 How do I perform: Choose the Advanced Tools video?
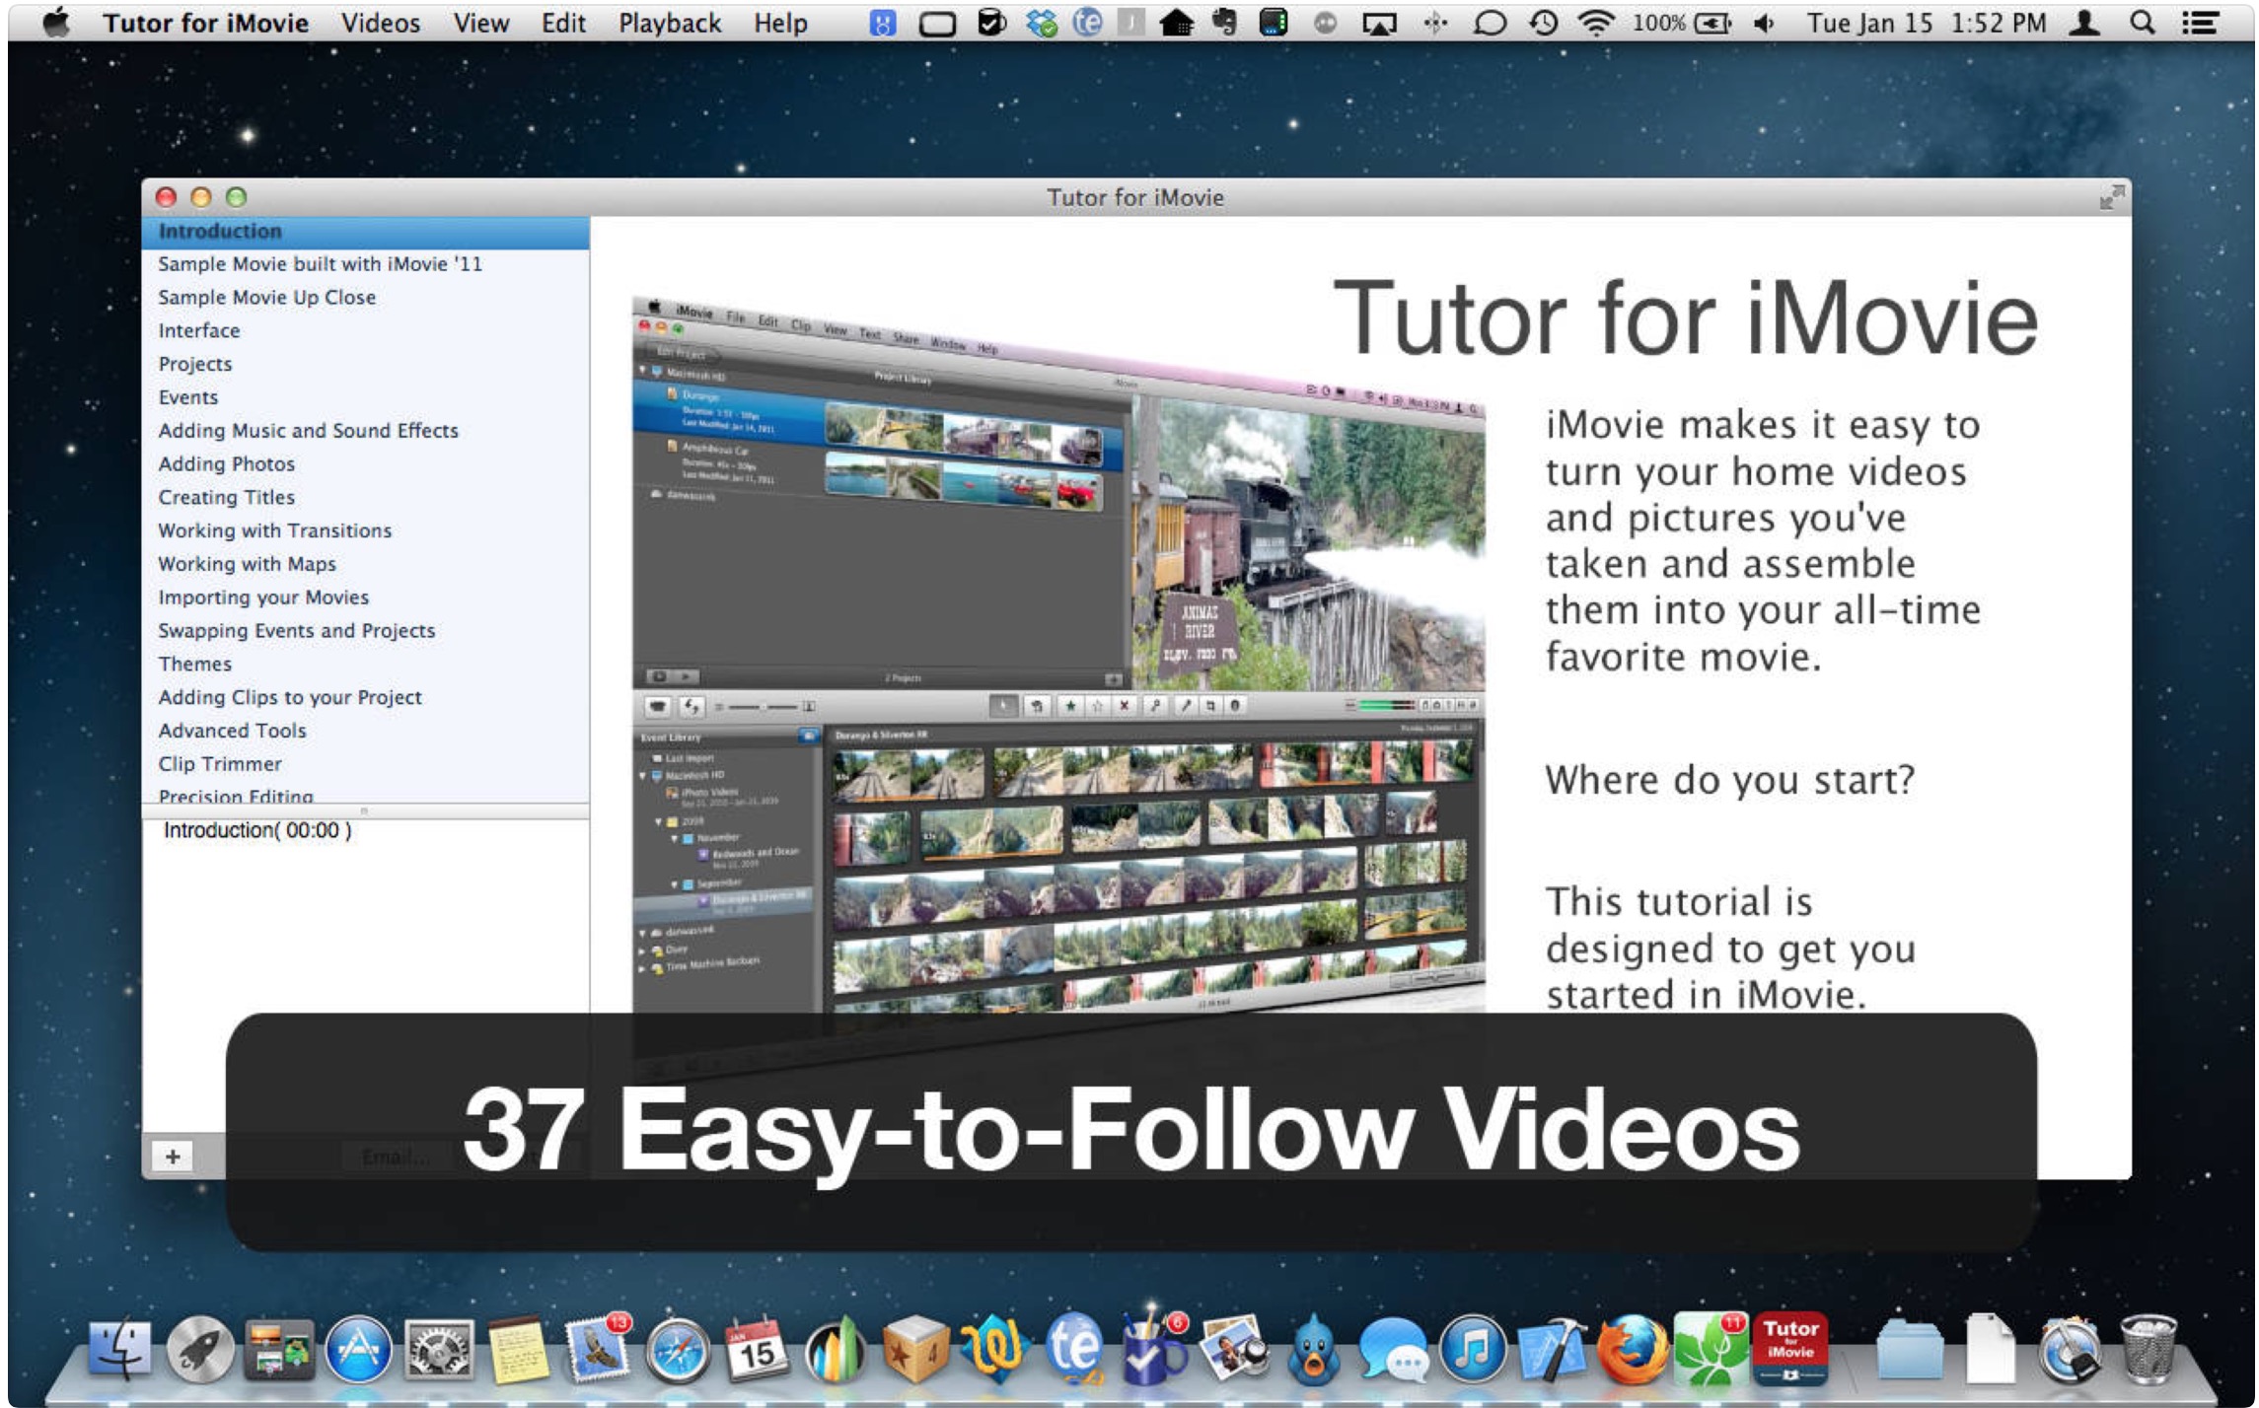point(232,731)
